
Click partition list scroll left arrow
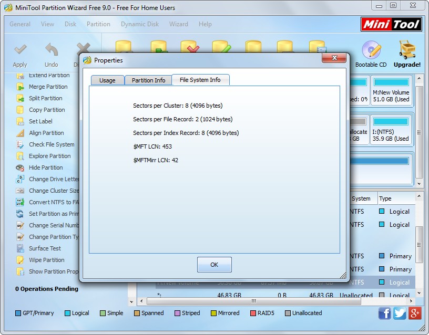(x=141, y=301)
